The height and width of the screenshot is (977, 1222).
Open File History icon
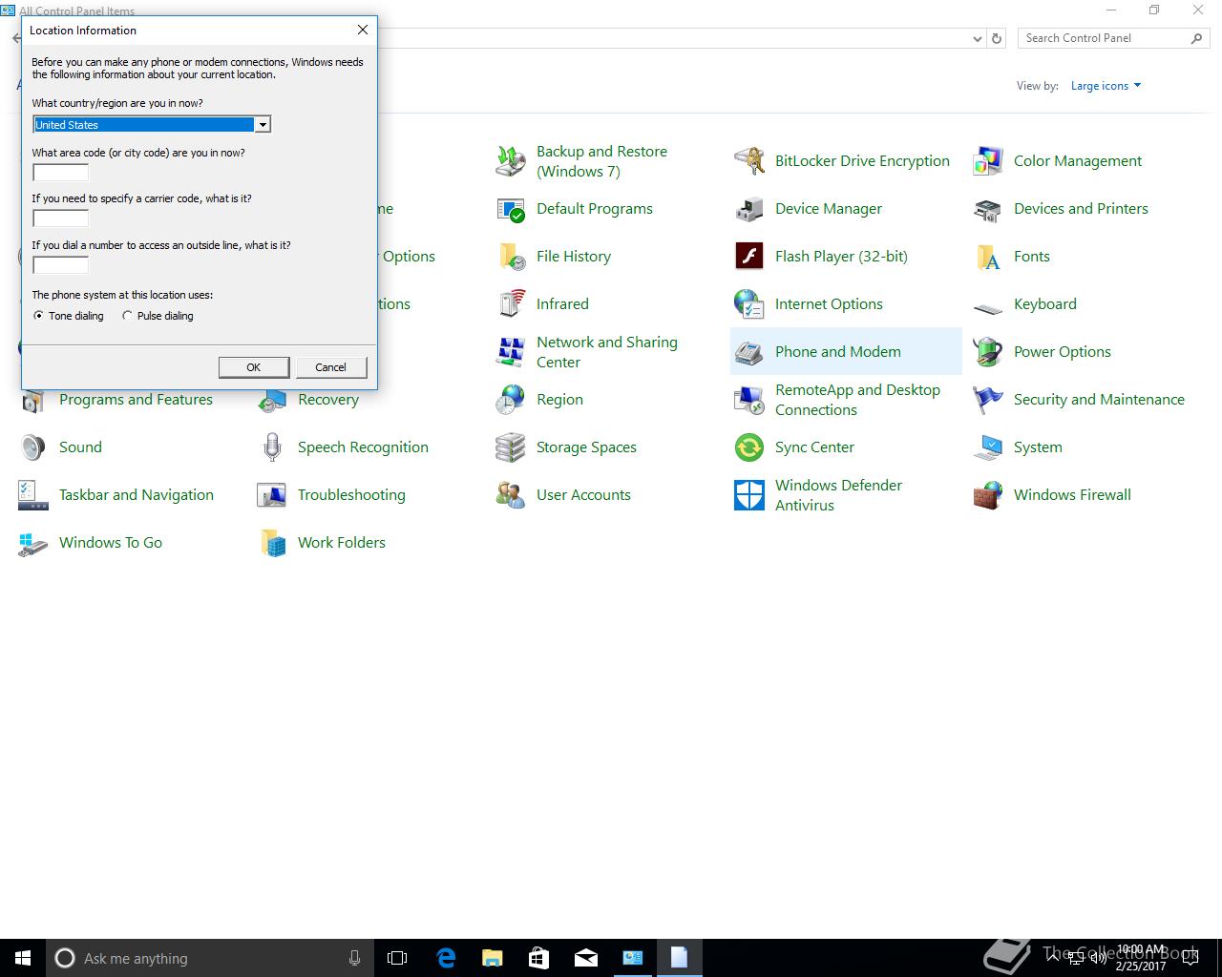pos(511,257)
